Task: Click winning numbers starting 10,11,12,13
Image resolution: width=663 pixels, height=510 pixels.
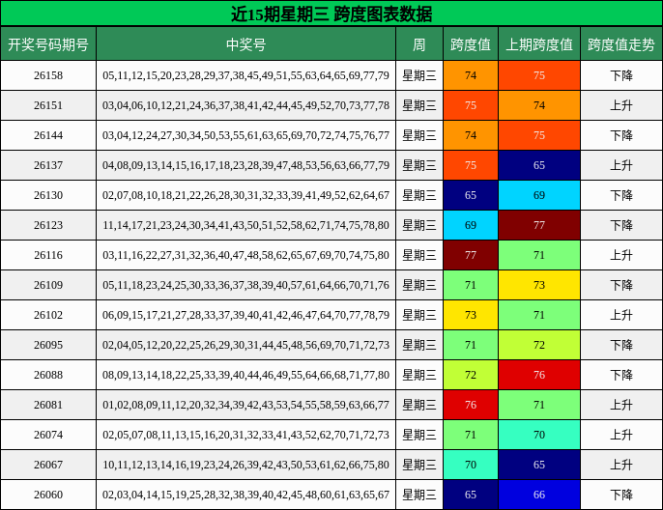Action: click(x=245, y=465)
